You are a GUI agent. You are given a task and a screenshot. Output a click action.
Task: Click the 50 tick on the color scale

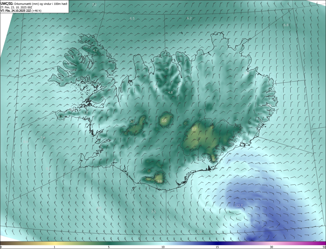pos(324,247)
